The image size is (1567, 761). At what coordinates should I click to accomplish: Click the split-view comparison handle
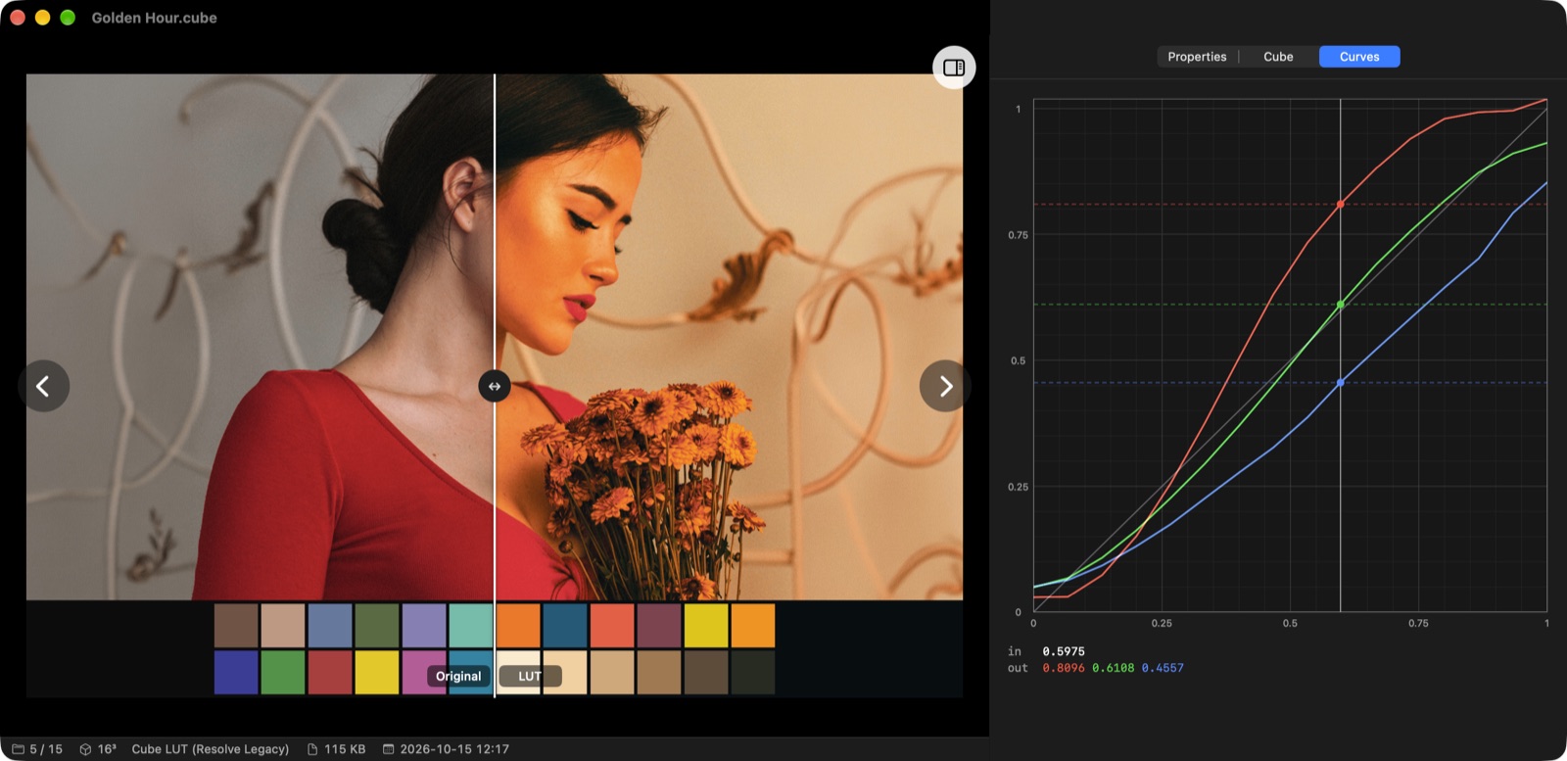[x=495, y=386]
